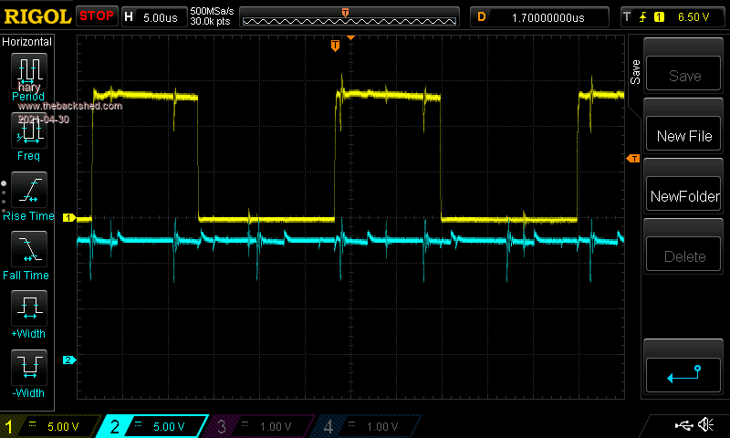Viewport: 730px width, 438px height.
Task: Click the trigger level 6.50 V readout
Action: point(673,16)
